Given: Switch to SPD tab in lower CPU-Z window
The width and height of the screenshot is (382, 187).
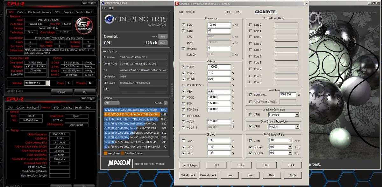Looking at the screenshot, I should coord(56,108).
